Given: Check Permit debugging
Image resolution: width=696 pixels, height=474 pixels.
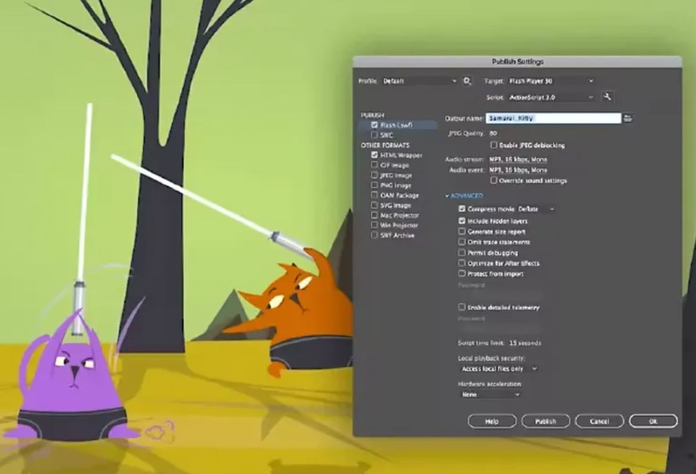Looking at the screenshot, I should (x=462, y=252).
